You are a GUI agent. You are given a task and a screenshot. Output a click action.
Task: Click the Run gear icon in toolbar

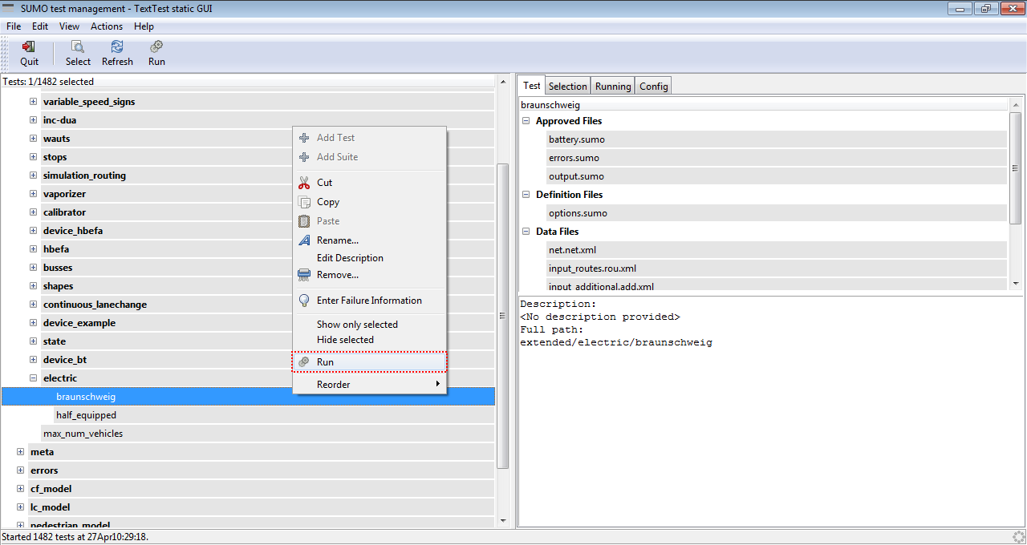click(x=156, y=47)
